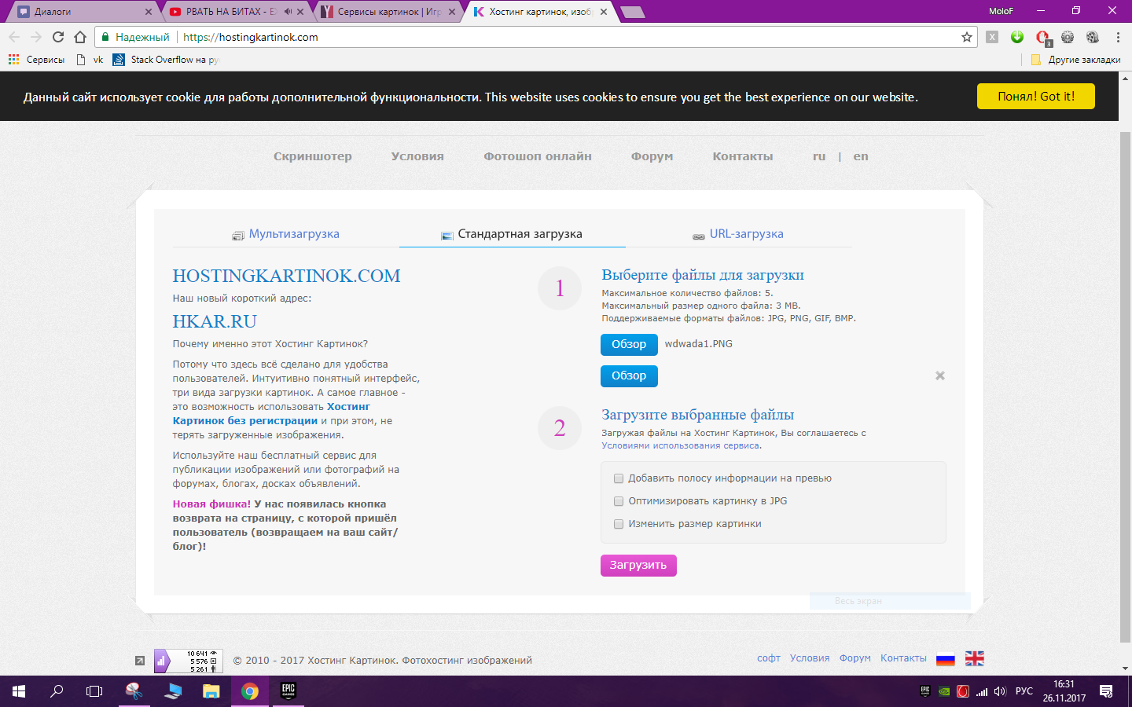
Task: Click the gear-shaped browser extension icon
Action: pyautogui.click(x=1068, y=37)
